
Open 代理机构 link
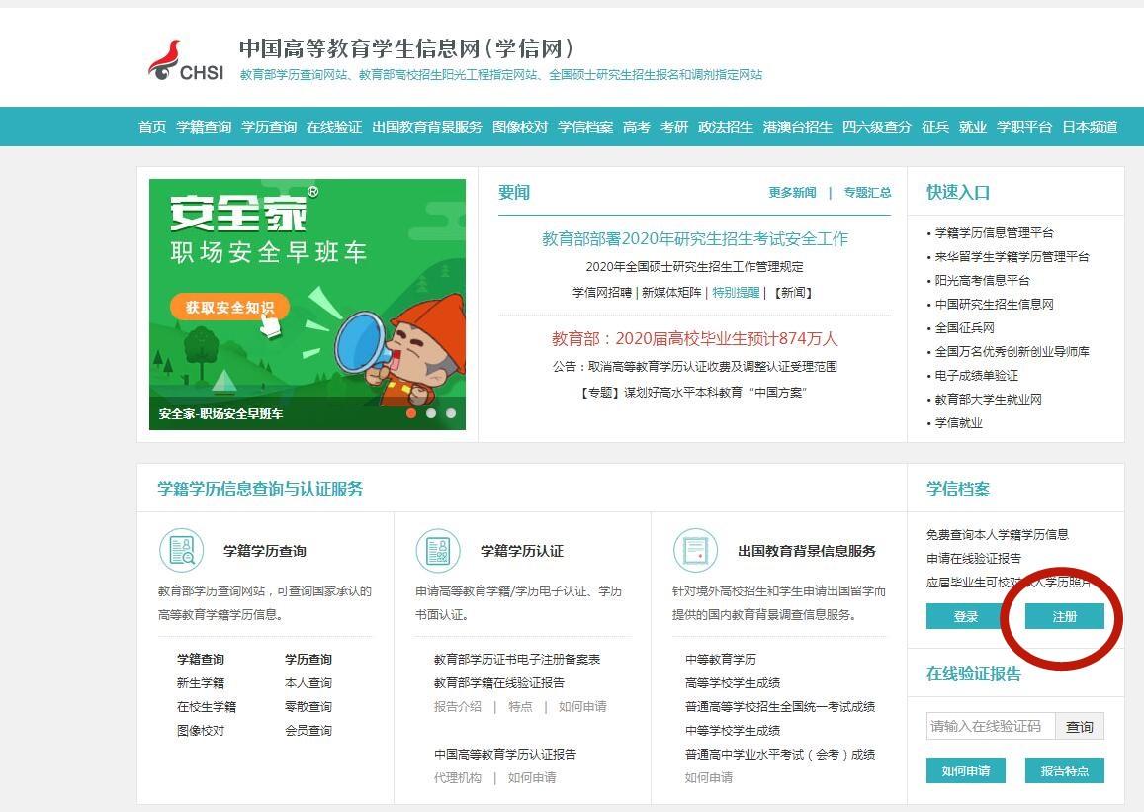[458, 778]
